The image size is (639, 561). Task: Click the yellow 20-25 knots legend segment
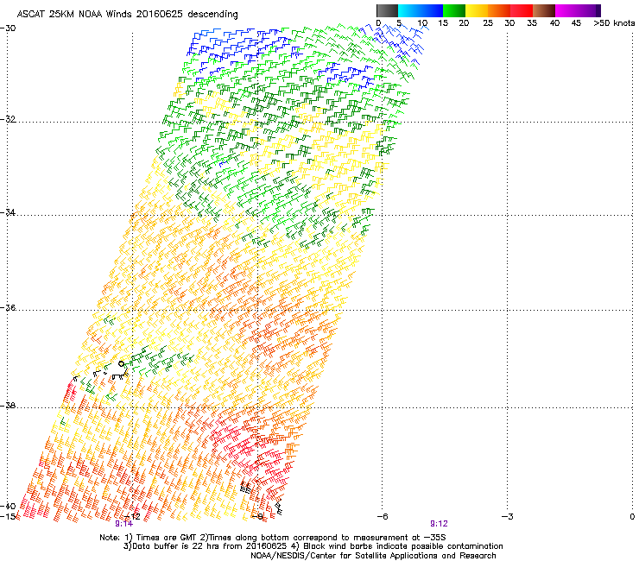(477, 10)
